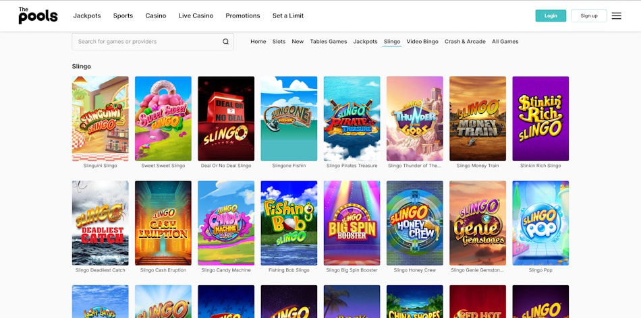641x318 pixels.
Task: Click 'Deal Or No Deal Slingo' caption
Action: point(226,166)
